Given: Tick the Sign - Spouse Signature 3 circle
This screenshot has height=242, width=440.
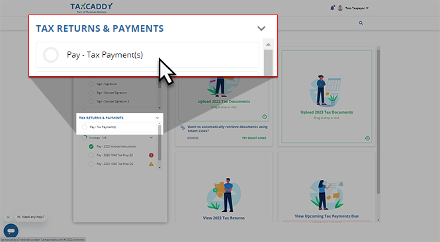Looking at the screenshot, I should (91, 101).
